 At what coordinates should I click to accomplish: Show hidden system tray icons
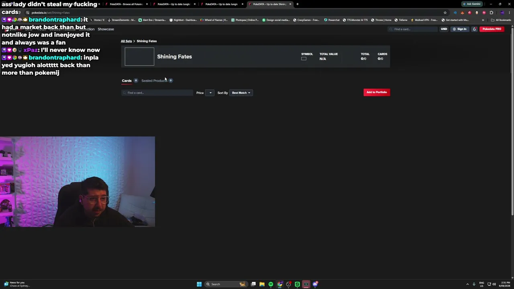pos(467,284)
